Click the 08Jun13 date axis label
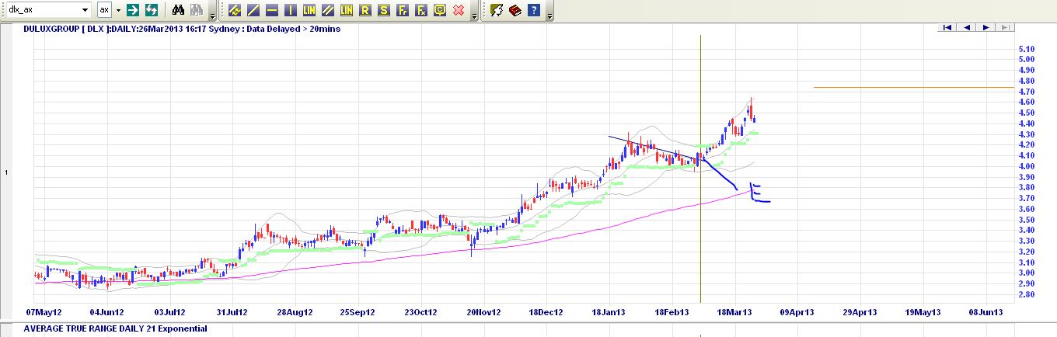Image resolution: width=1057 pixels, height=337 pixels. coord(988,312)
